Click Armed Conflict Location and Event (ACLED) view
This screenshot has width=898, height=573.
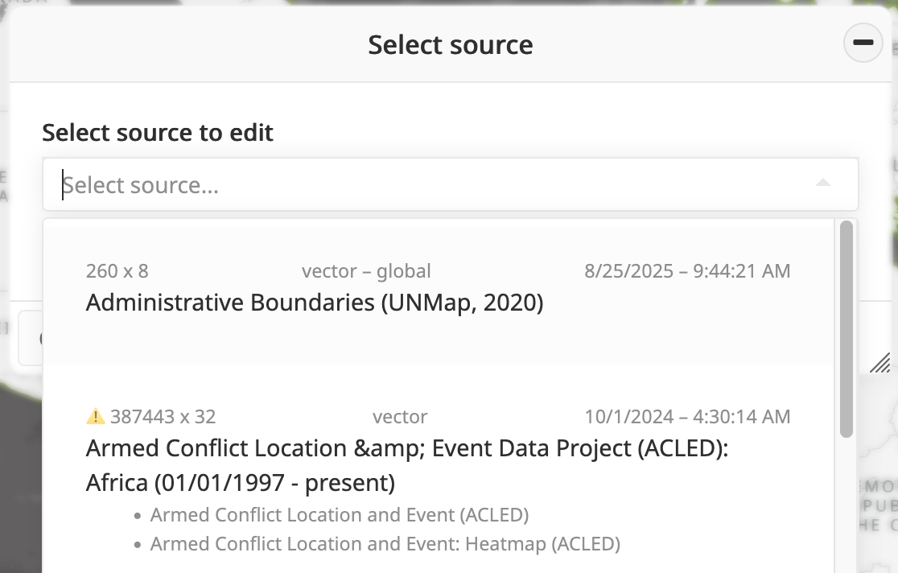339,515
